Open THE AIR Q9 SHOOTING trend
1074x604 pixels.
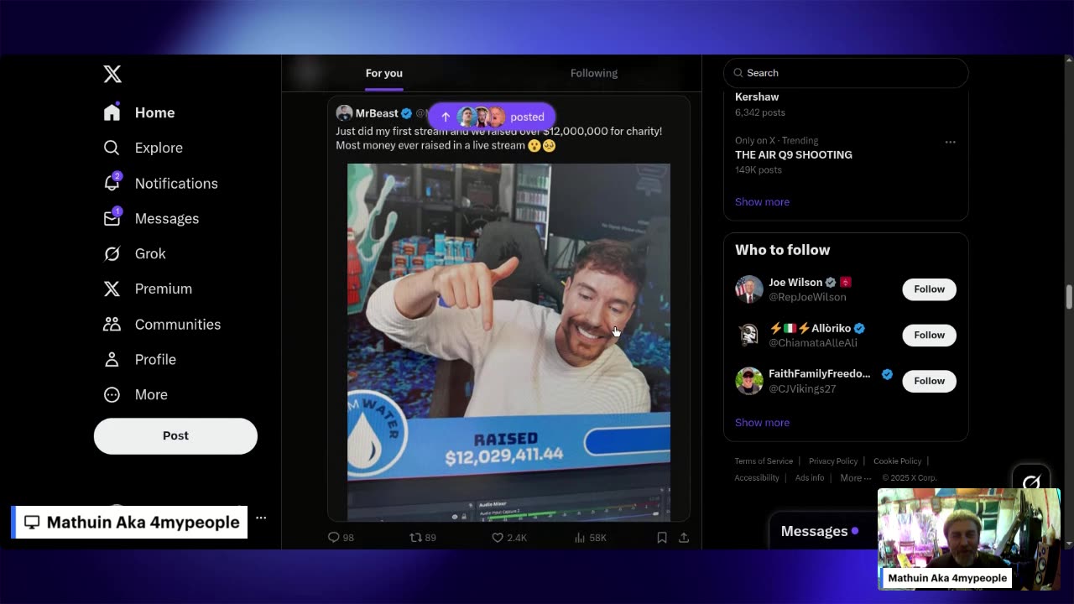pos(794,154)
